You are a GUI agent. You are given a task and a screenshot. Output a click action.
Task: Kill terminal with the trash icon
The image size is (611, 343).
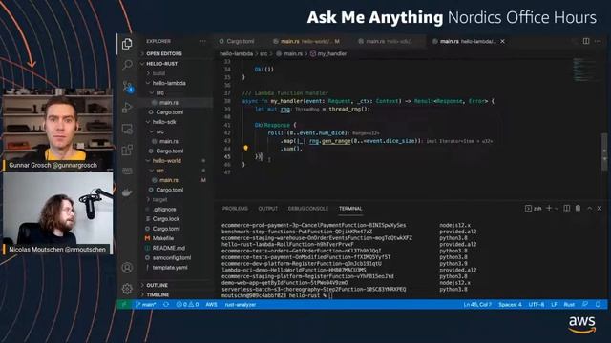coord(578,209)
